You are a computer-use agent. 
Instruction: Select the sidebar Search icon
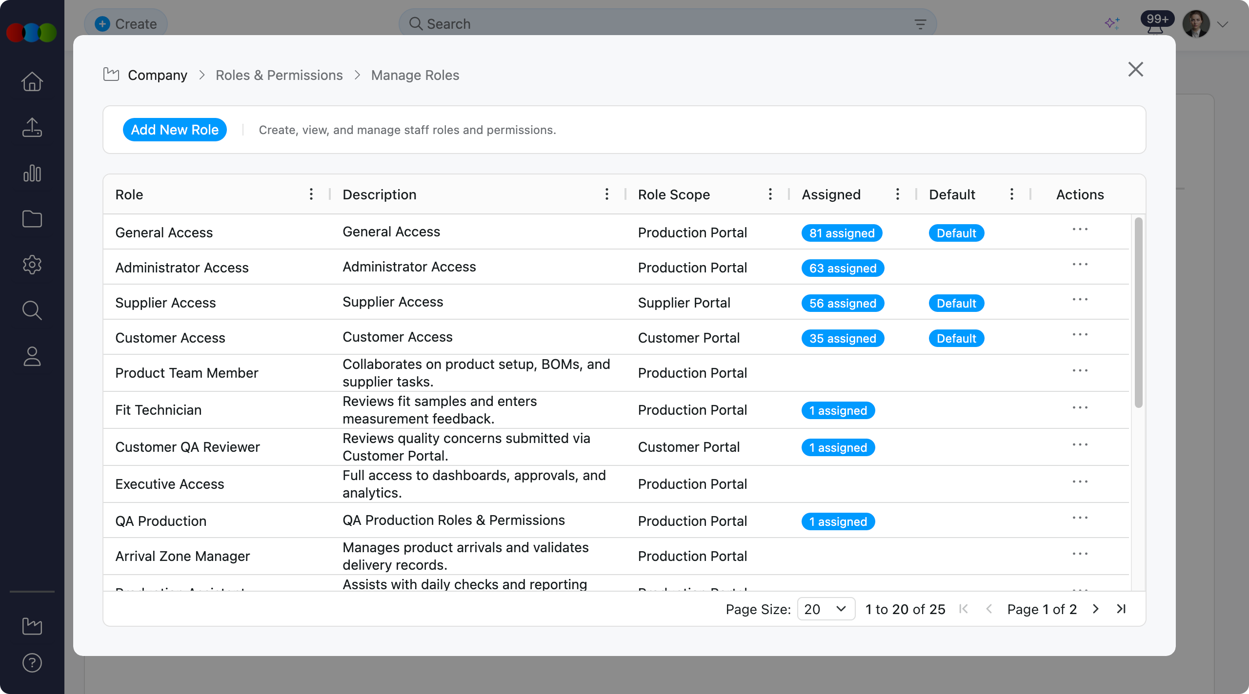pyautogui.click(x=31, y=310)
